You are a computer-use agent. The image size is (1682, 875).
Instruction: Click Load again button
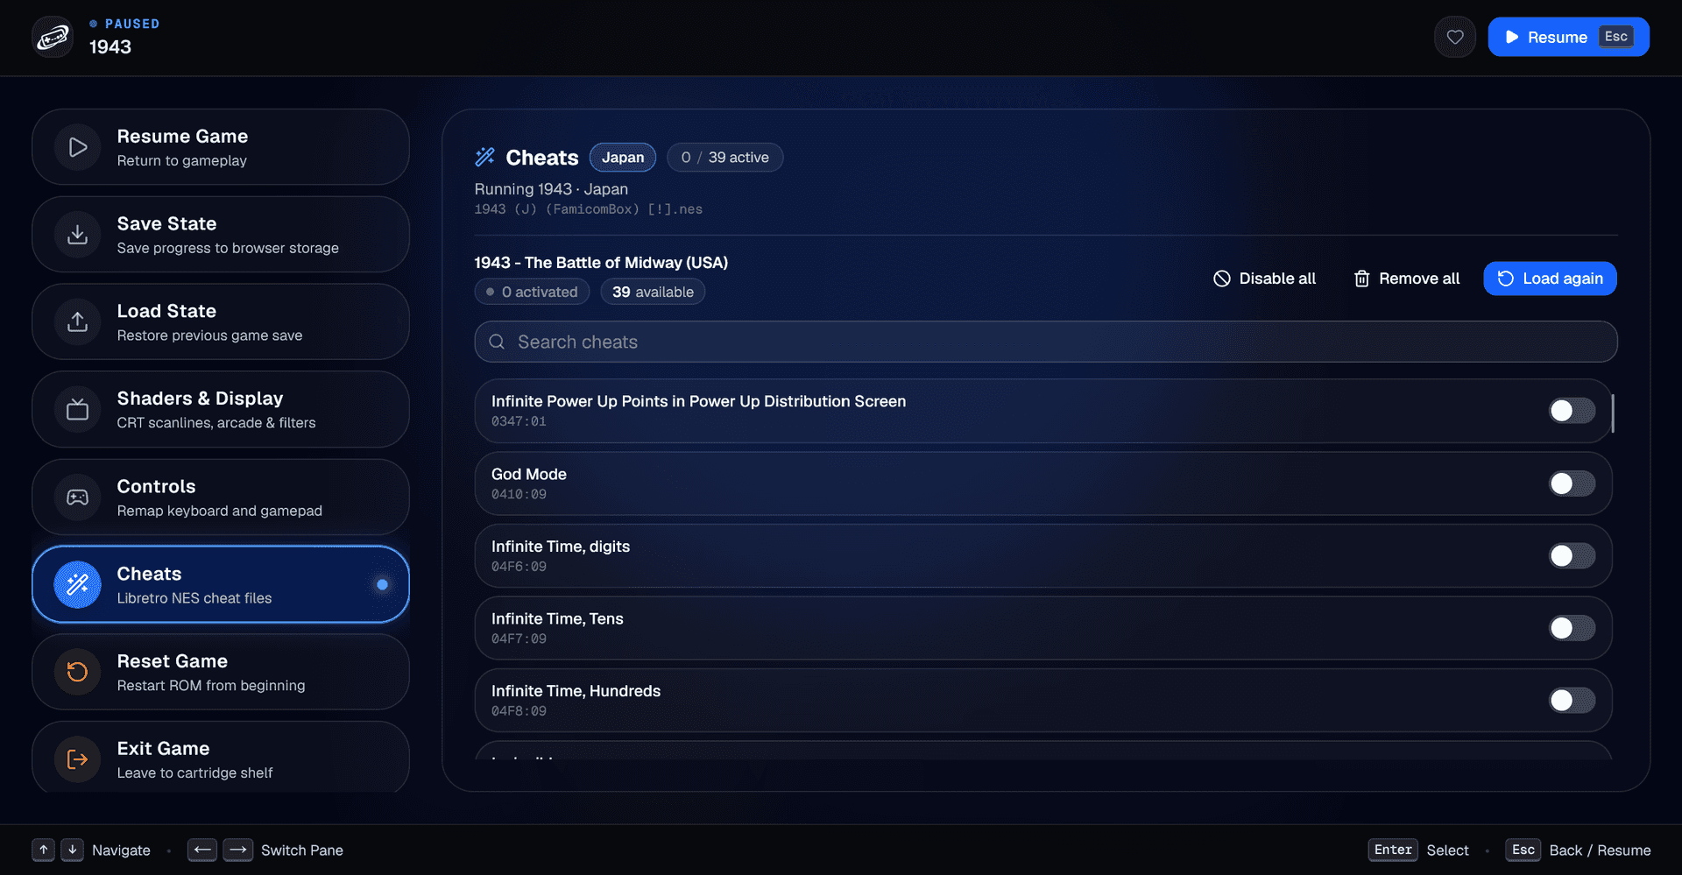[1550, 279]
